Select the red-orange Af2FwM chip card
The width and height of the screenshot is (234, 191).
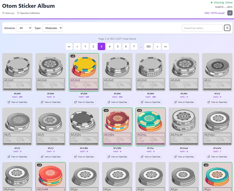[51, 177]
